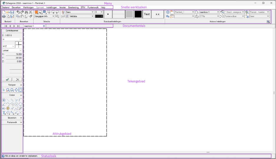
Task: Click the zoom extents icon in Navigeer
Action: (x=16, y=90)
